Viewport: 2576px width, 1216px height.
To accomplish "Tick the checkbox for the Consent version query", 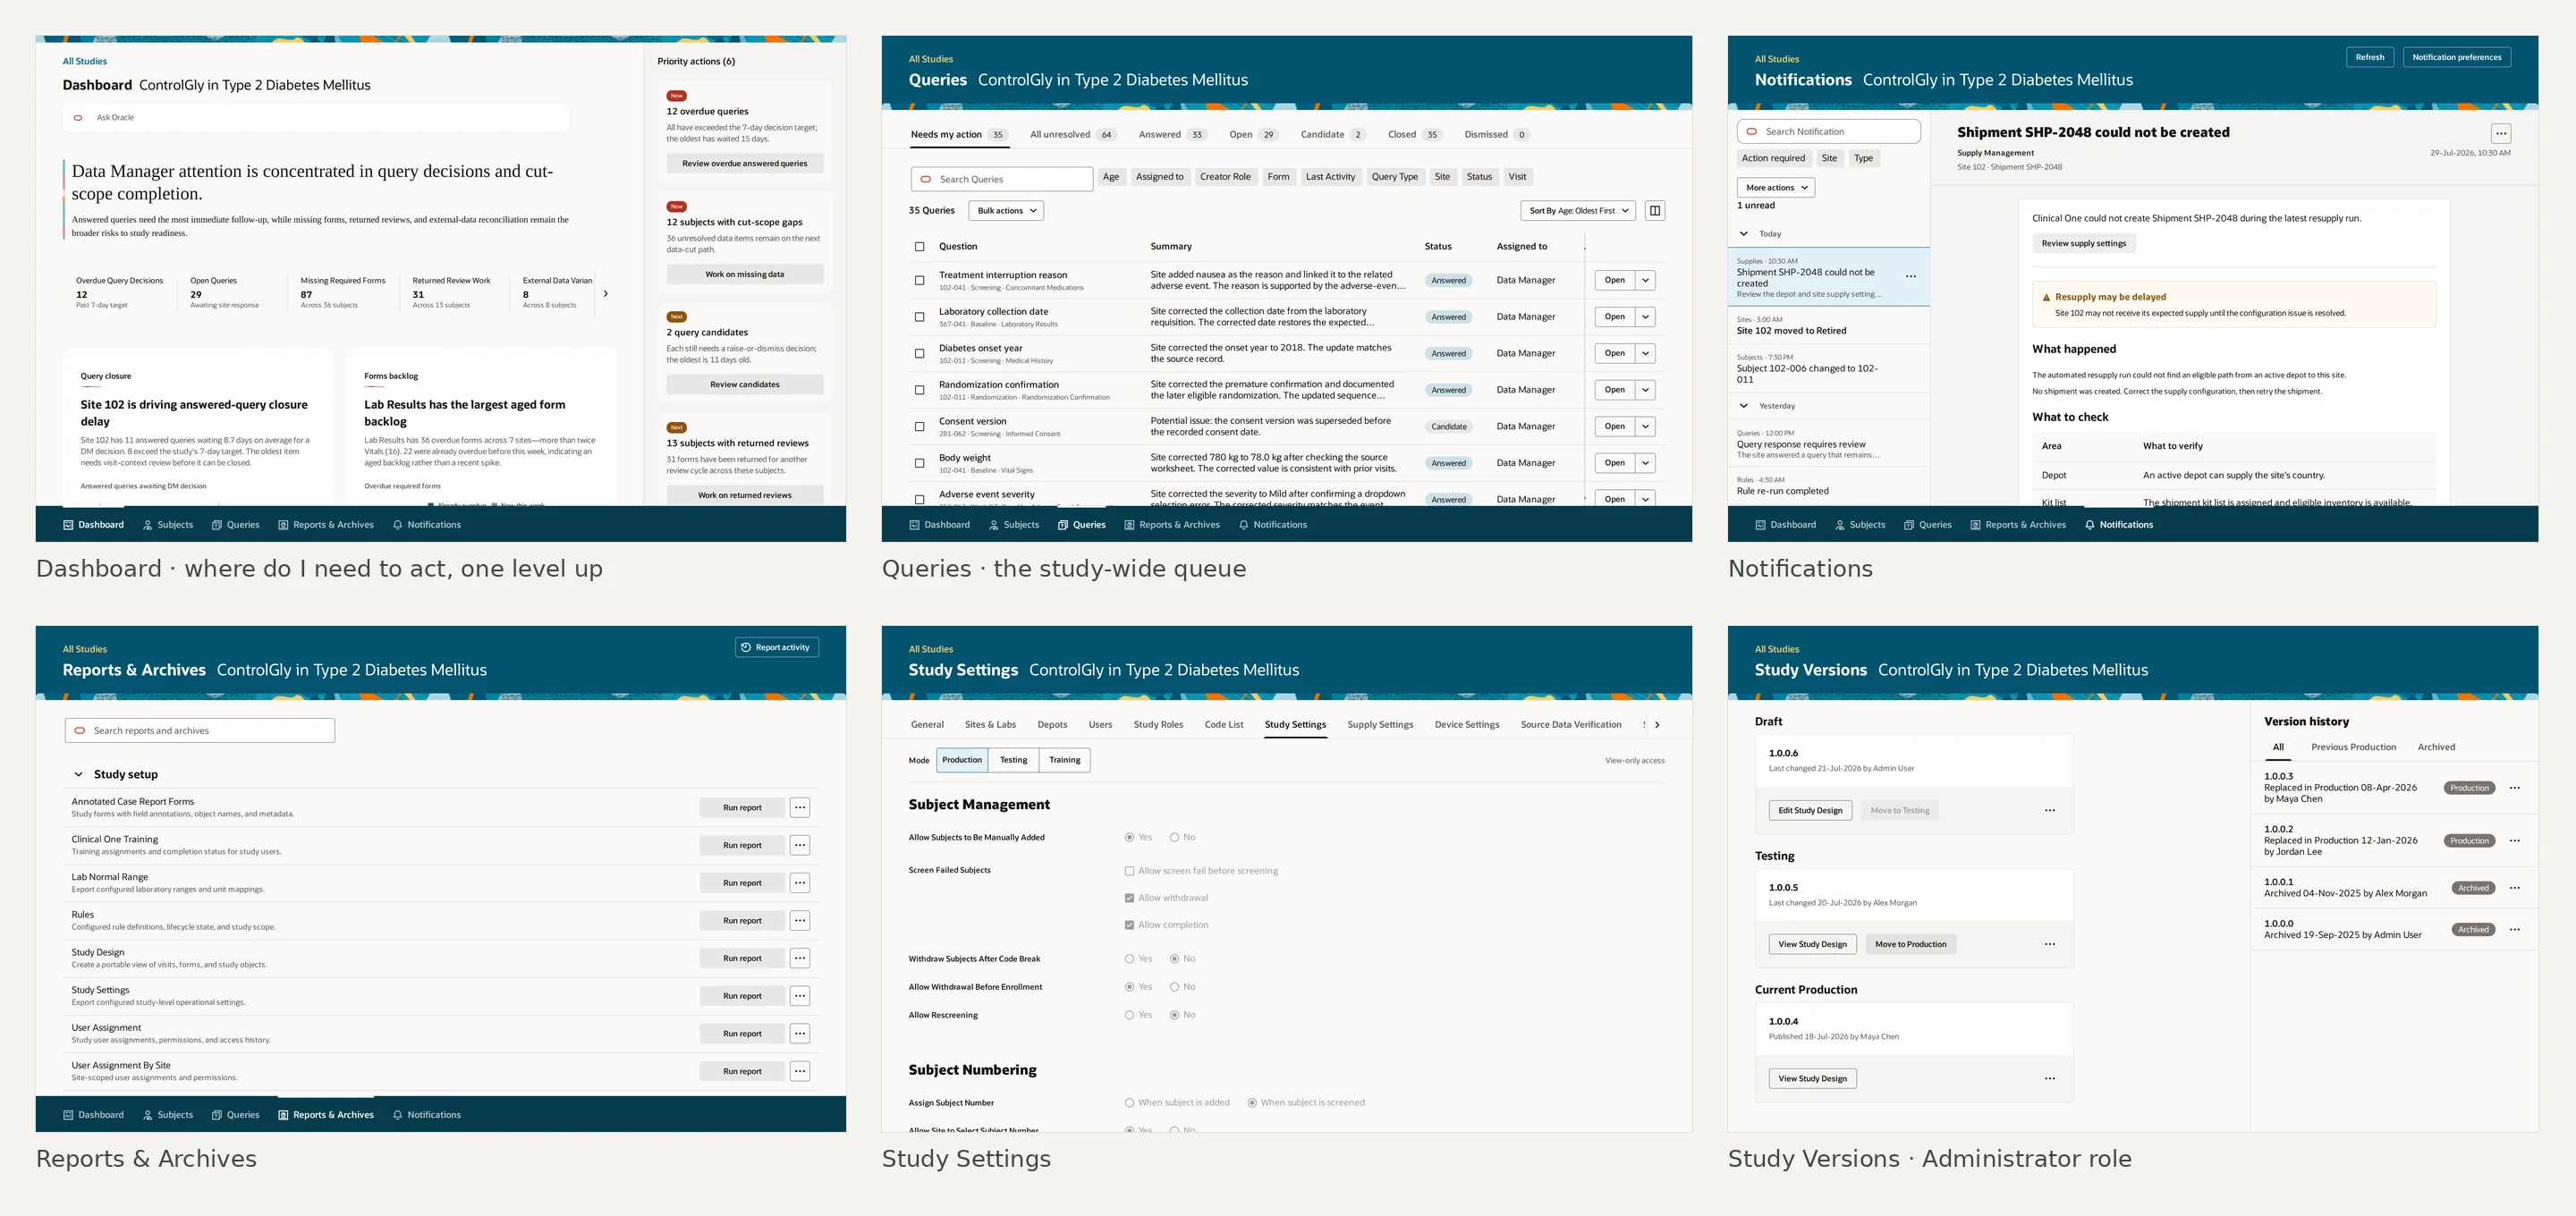I will (920, 427).
